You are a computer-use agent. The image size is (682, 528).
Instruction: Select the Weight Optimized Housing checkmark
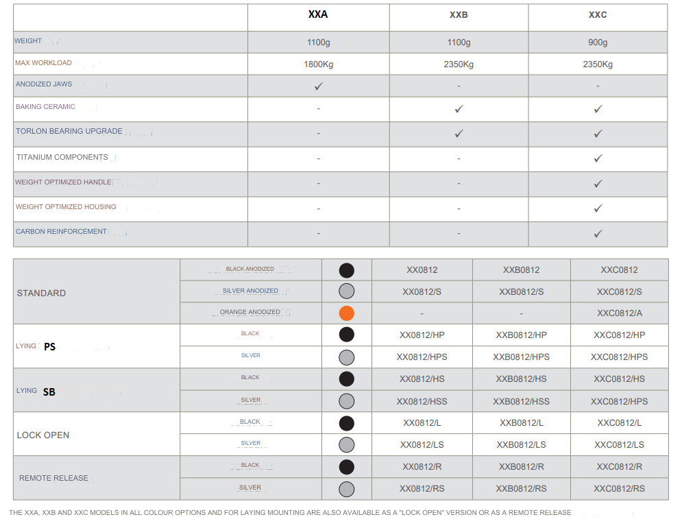pos(598,208)
